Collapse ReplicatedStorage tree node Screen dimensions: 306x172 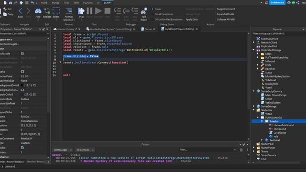click(254, 50)
